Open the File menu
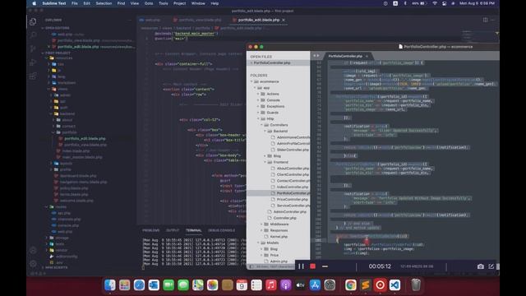 (x=75, y=3)
